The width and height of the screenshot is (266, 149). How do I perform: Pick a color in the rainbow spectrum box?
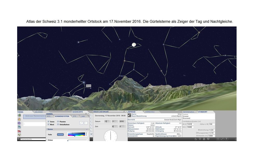(76, 134)
